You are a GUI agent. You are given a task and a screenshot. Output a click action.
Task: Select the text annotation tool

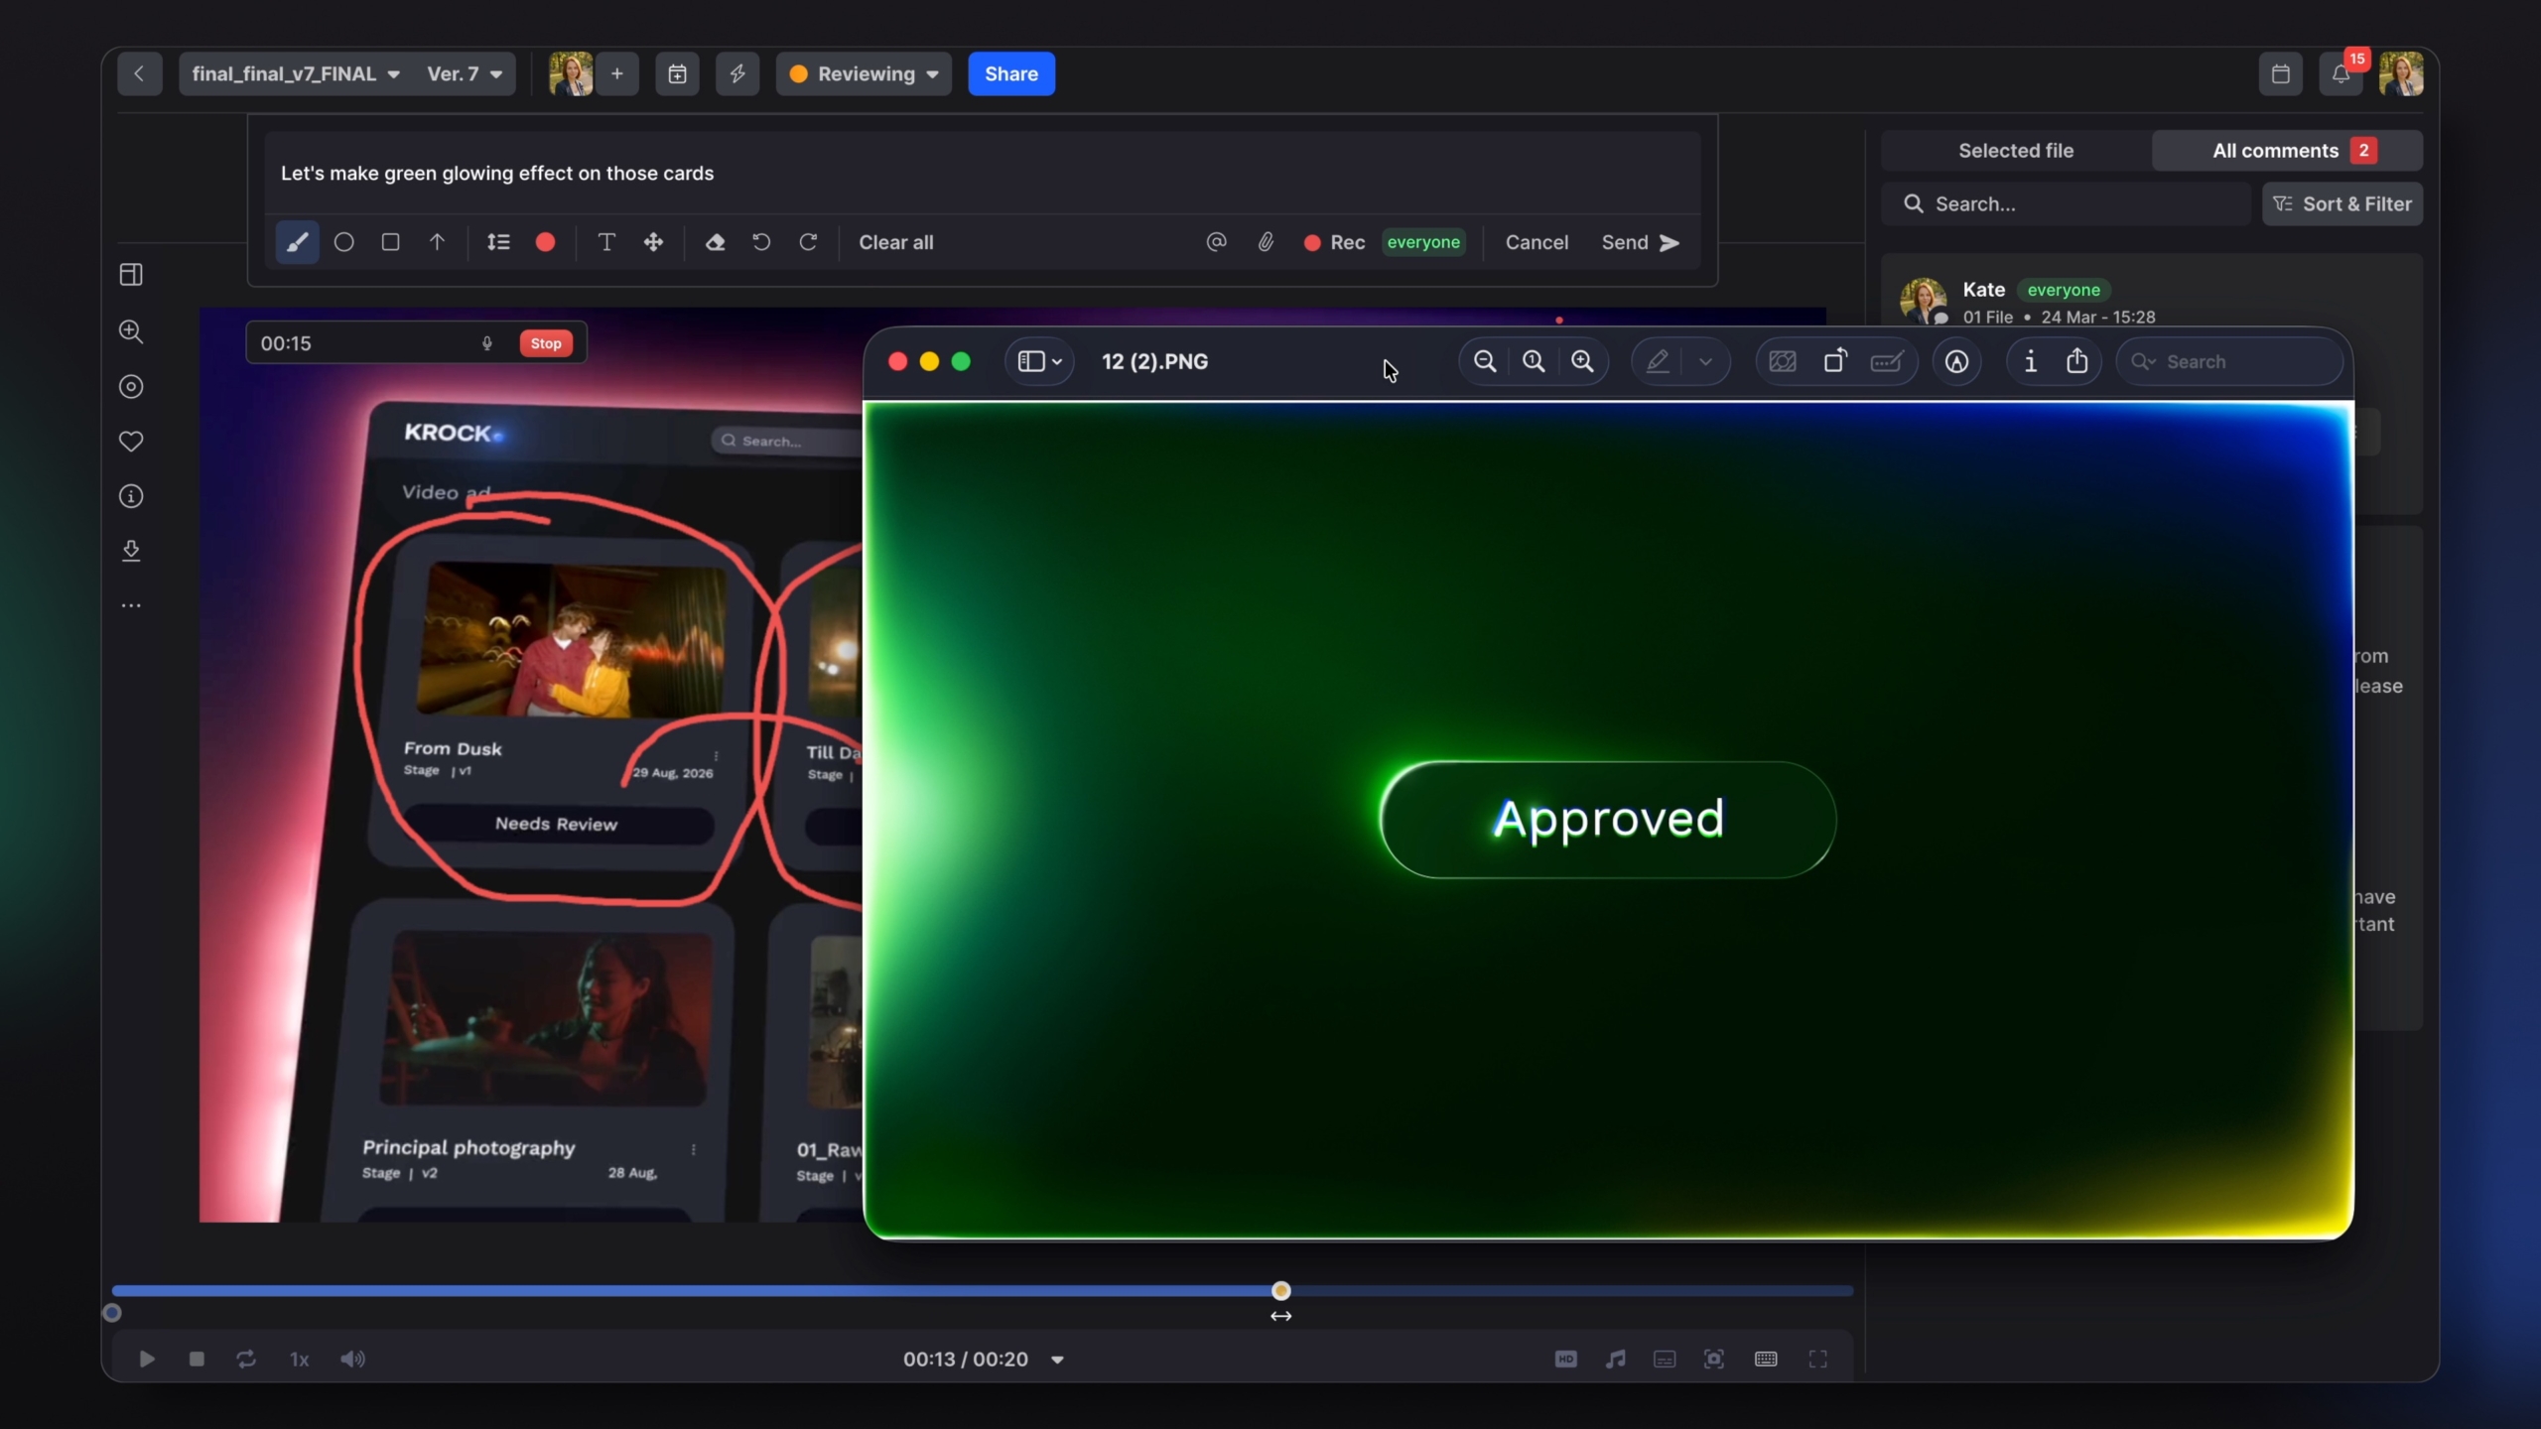click(x=605, y=242)
